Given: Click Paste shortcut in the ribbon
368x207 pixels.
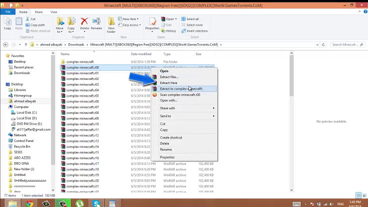Looking at the screenshot, I should (x=38, y=31).
